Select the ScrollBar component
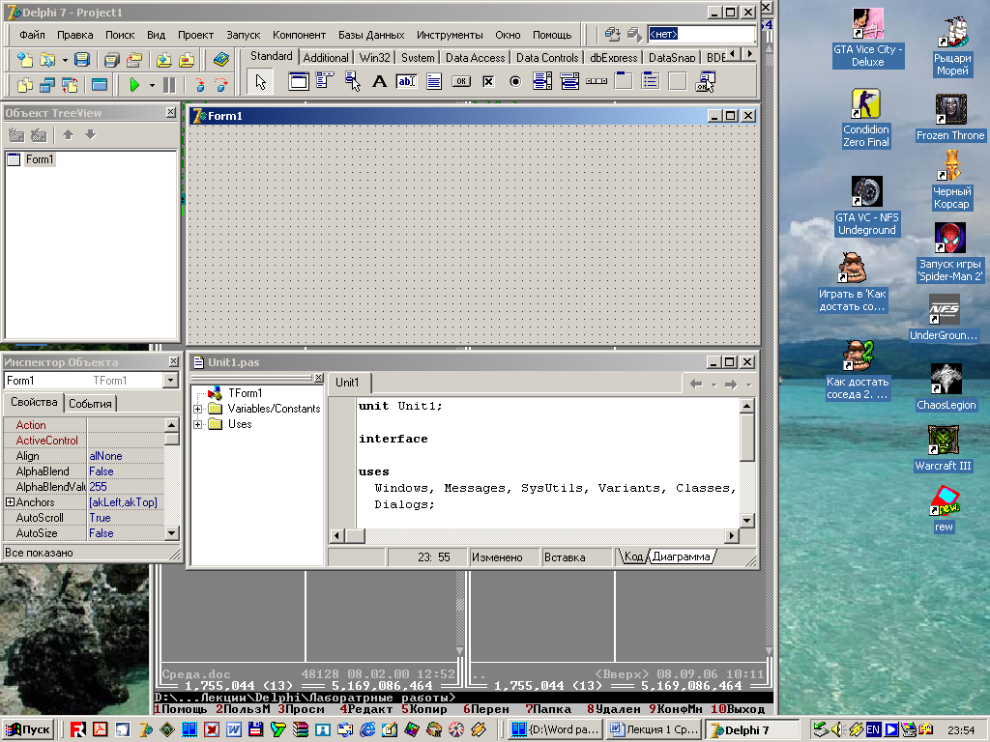This screenshot has height=742, width=990. [x=597, y=81]
